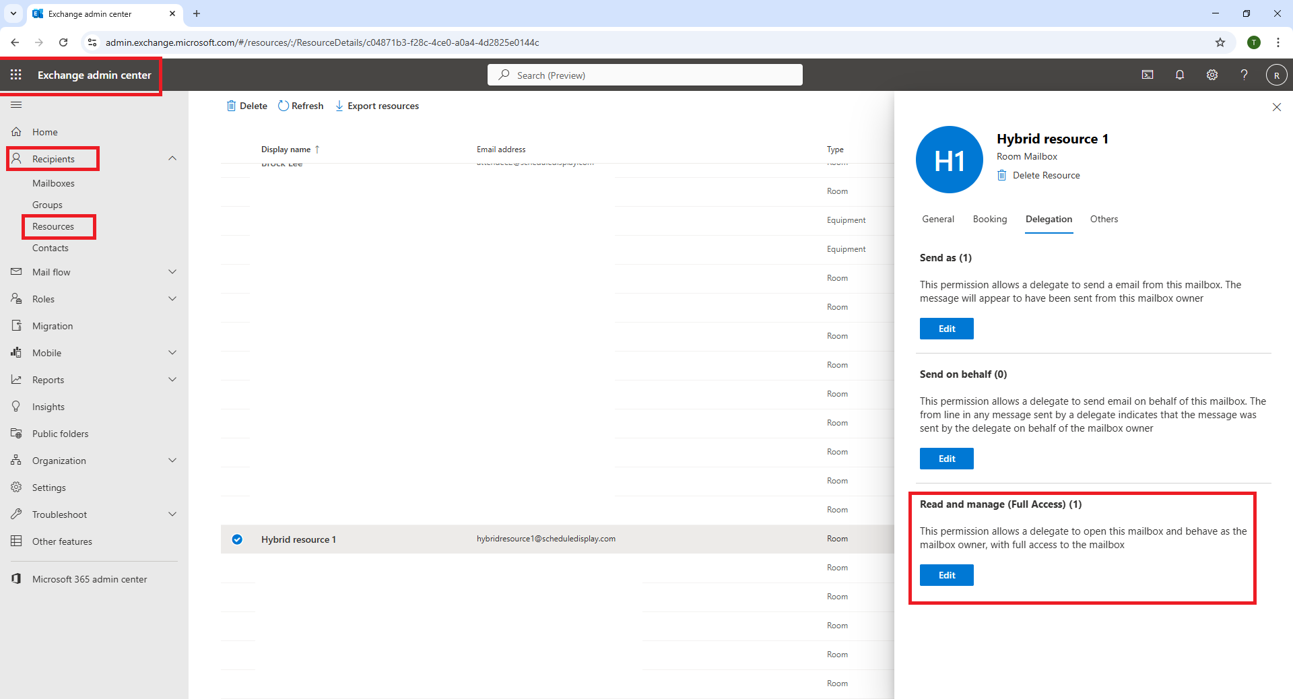Click the Mail flow envelope icon
This screenshot has width=1293, height=699.
click(x=16, y=272)
